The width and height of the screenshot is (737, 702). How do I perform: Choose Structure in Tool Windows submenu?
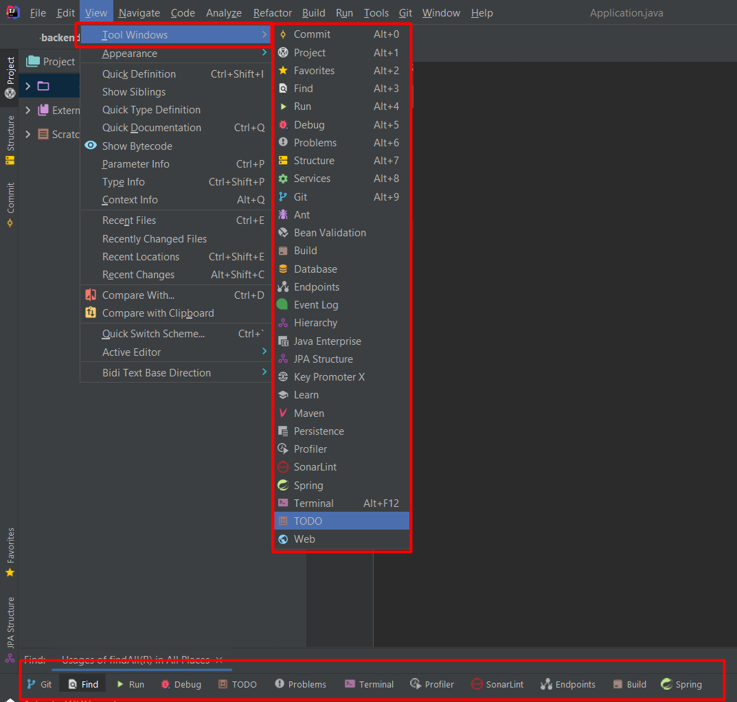pos(341,160)
